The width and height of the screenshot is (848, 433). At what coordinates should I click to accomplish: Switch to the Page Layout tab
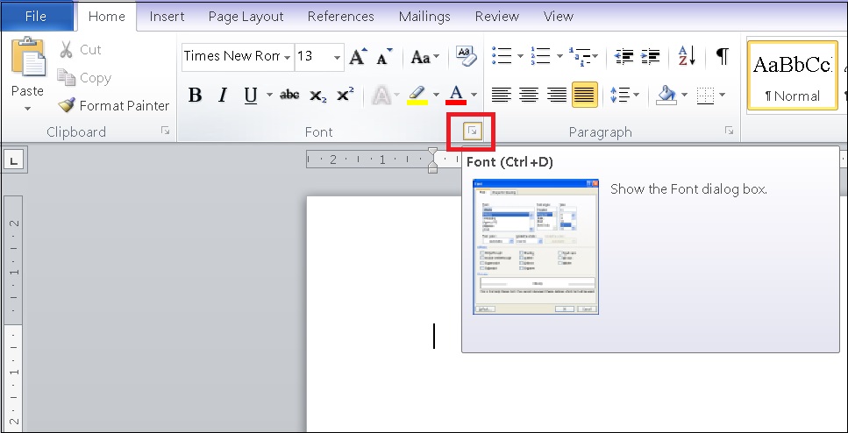click(246, 17)
